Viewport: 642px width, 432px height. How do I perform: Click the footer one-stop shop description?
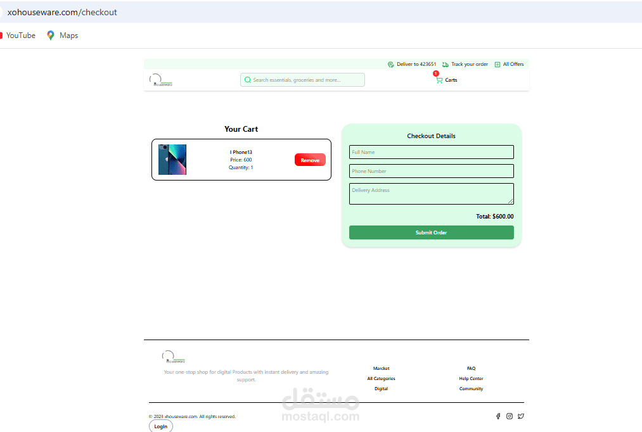click(246, 376)
